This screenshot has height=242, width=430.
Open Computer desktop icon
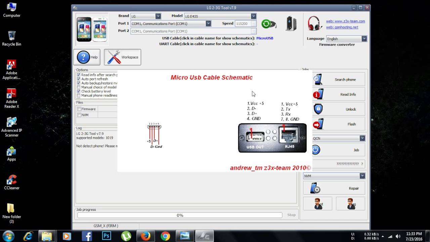click(12, 10)
